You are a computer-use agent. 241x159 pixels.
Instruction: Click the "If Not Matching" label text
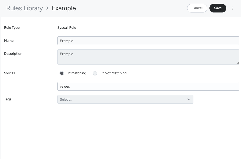pos(114,73)
